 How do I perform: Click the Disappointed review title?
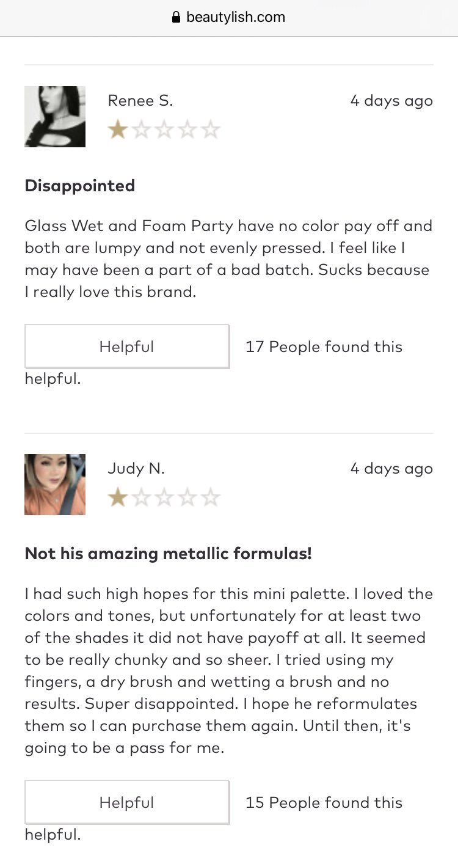pyautogui.click(x=80, y=186)
